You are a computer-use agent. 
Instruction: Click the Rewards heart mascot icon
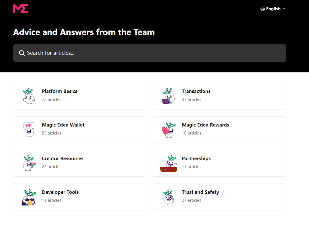click(x=169, y=130)
